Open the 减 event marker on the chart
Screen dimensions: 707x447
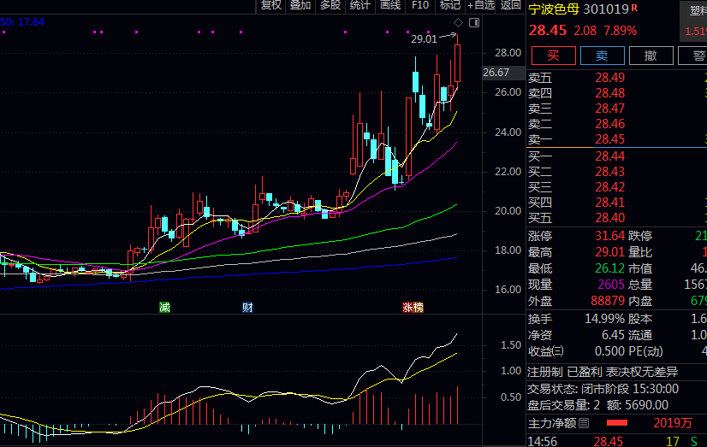pos(164,308)
